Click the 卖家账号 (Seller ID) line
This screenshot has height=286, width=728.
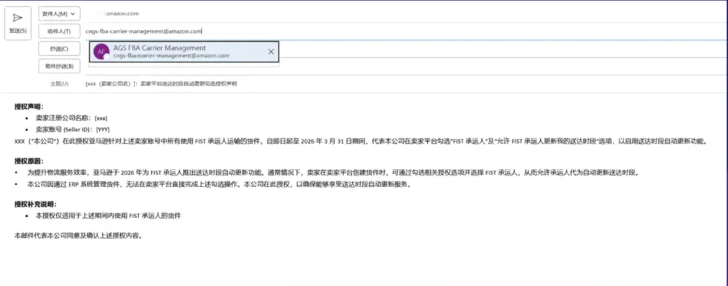point(72,129)
